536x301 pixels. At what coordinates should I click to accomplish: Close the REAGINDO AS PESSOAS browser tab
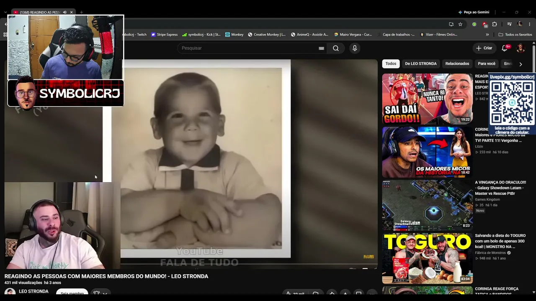(72, 12)
